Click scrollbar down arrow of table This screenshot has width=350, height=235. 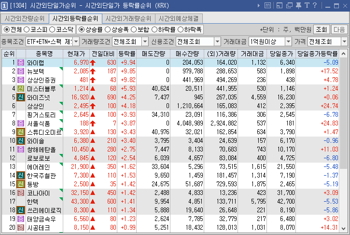(344, 228)
